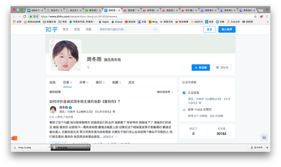Click the 216 人赞同了该回答 link
The height and width of the screenshot is (167, 281).
[61, 117]
